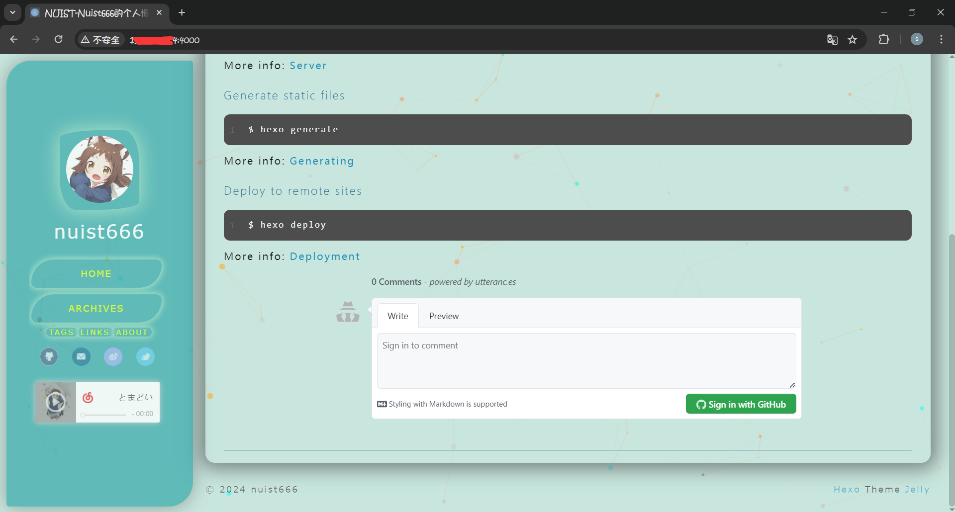Open the browser extensions puzzle icon
The width and height of the screenshot is (955, 512).
[x=883, y=39]
